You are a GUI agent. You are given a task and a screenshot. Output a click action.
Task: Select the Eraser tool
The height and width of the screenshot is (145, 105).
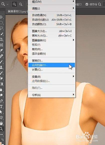coord(1,78)
